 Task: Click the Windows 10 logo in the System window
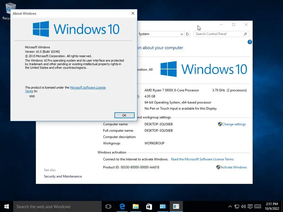click(204, 69)
